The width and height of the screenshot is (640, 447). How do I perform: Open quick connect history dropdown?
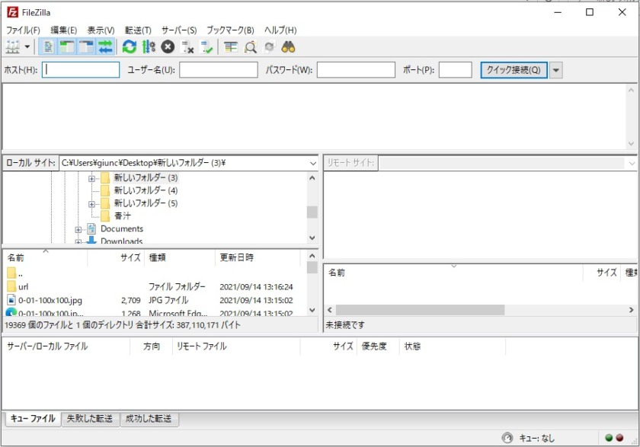pos(556,70)
